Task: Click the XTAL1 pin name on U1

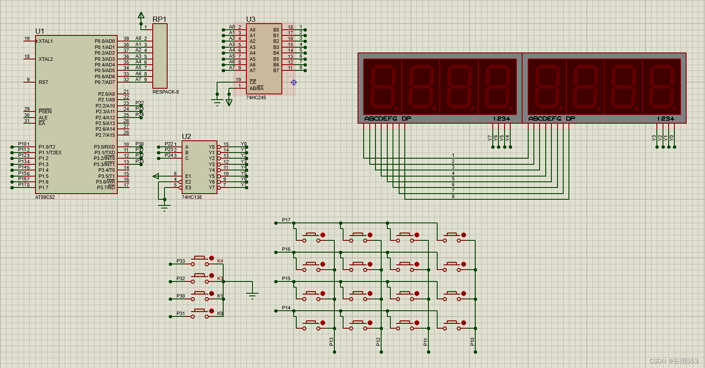Action: (46, 41)
